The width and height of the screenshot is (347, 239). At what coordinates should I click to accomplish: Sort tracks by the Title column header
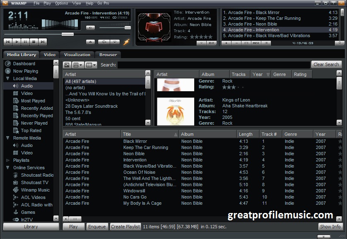(x=150, y=134)
